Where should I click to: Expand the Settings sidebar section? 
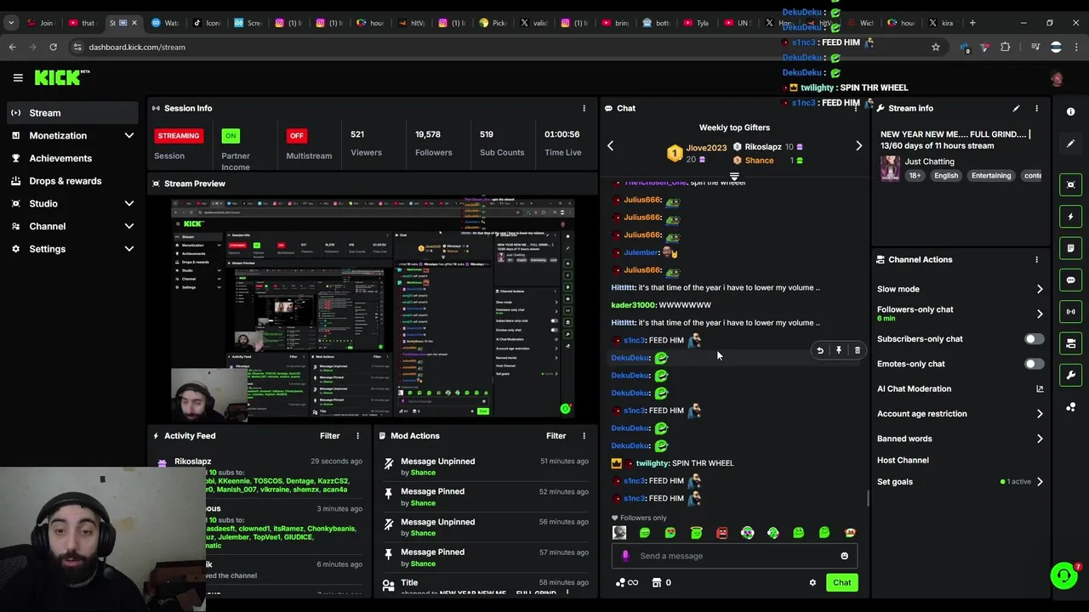coord(128,249)
